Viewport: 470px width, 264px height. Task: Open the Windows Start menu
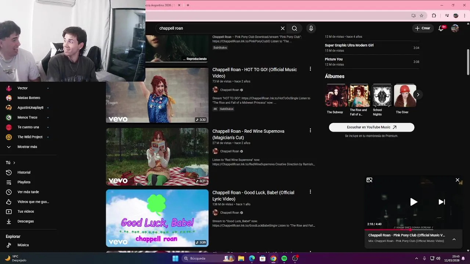tap(176, 258)
